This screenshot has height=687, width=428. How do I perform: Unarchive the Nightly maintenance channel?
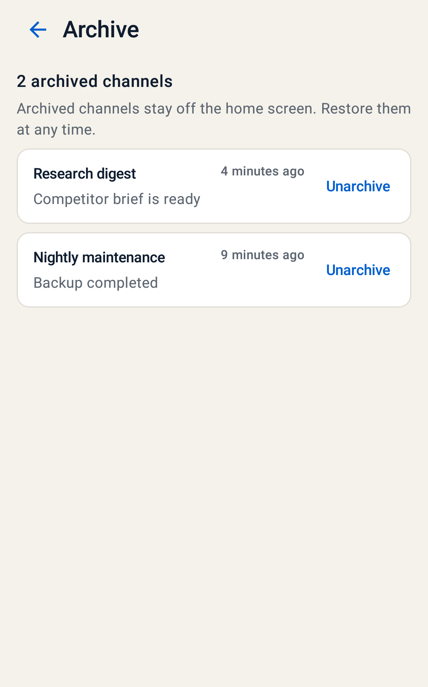pyautogui.click(x=358, y=270)
